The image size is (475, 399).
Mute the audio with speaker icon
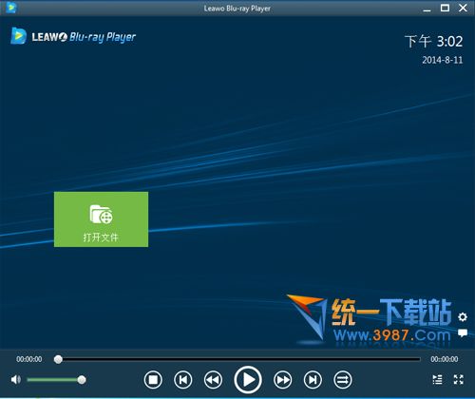pyautogui.click(x=16, y=379)
